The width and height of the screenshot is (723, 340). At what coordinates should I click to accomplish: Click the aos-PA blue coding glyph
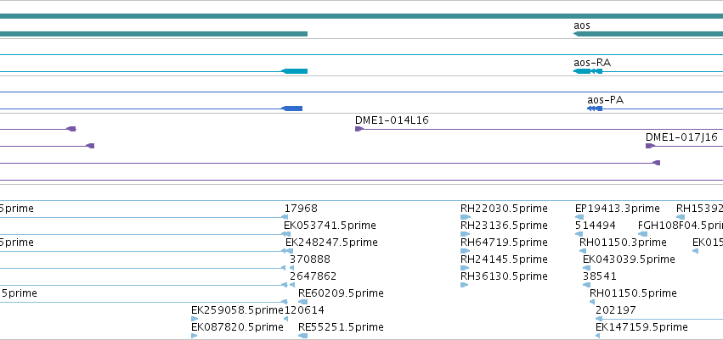tap(595, 109)
